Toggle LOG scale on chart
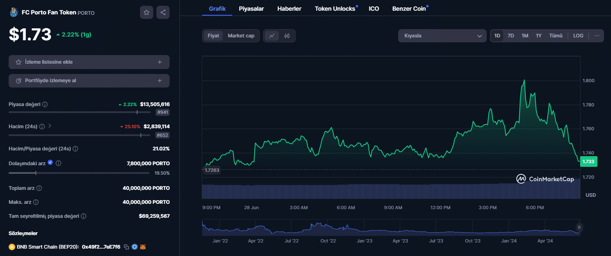This screenshot has height=256, width=611. pyautogui.click(x=578, y=36)
